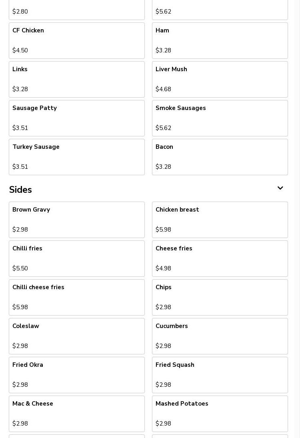Select the CF Chicken item
The image size is (300, 438).
click(x=77, y=40)
